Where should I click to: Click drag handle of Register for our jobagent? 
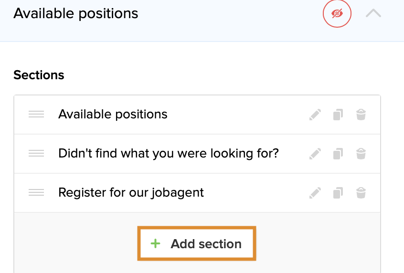(36, 193)
